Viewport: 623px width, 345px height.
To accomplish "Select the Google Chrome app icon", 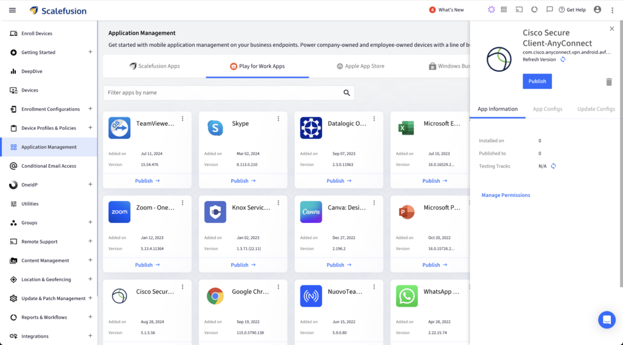I will (x=215, y=296).
